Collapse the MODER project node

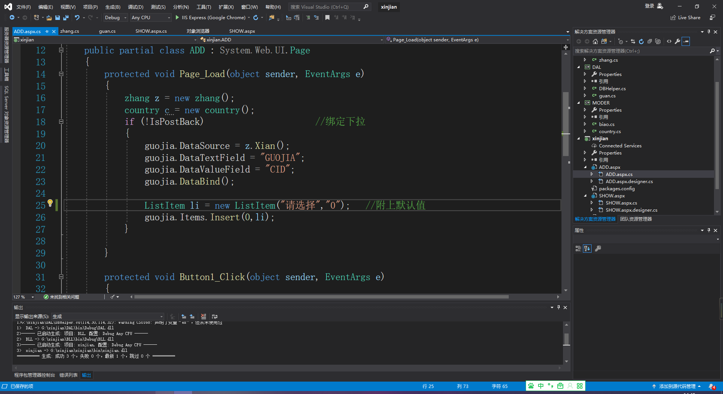tap(579, 103)
